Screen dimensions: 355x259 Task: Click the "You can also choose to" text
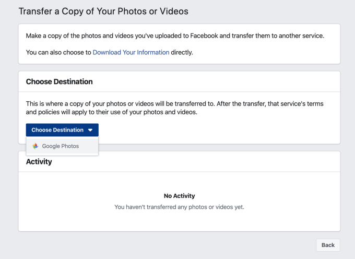point(58,52)
